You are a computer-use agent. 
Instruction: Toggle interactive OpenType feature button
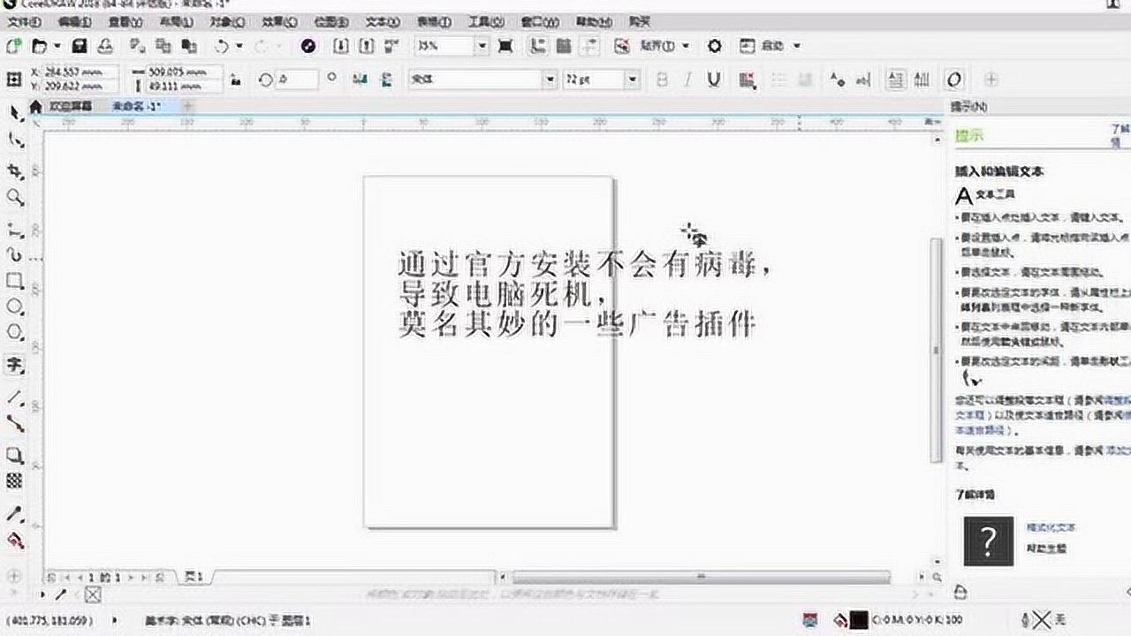[x=953, y=79]
